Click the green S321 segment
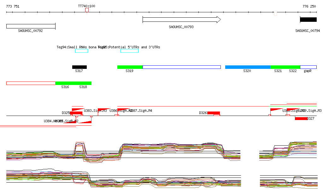The image size is (323, 193). 278,67
